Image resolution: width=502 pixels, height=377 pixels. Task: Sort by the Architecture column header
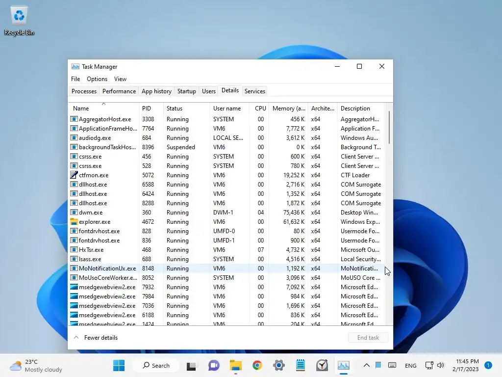(323, 108)
